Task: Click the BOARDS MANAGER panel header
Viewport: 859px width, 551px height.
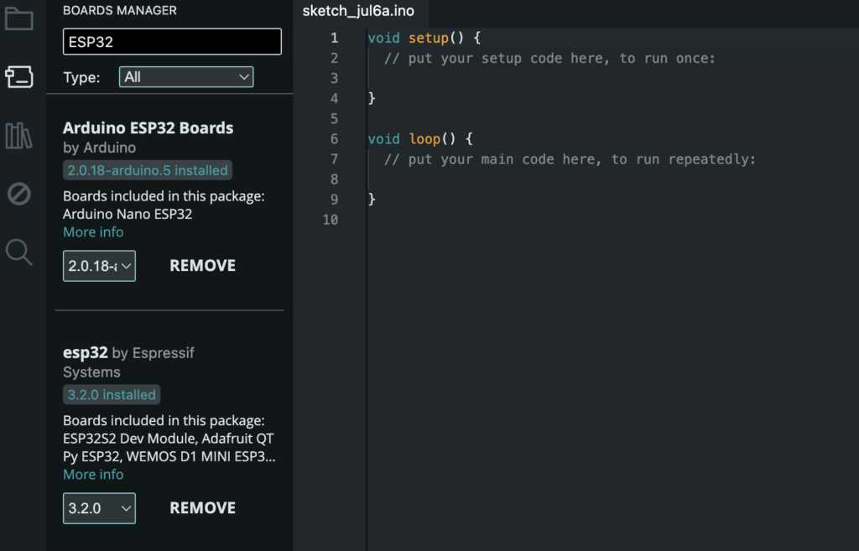Action: [120, 10]
